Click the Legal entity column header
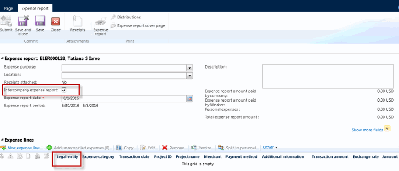 coord(67,157)
